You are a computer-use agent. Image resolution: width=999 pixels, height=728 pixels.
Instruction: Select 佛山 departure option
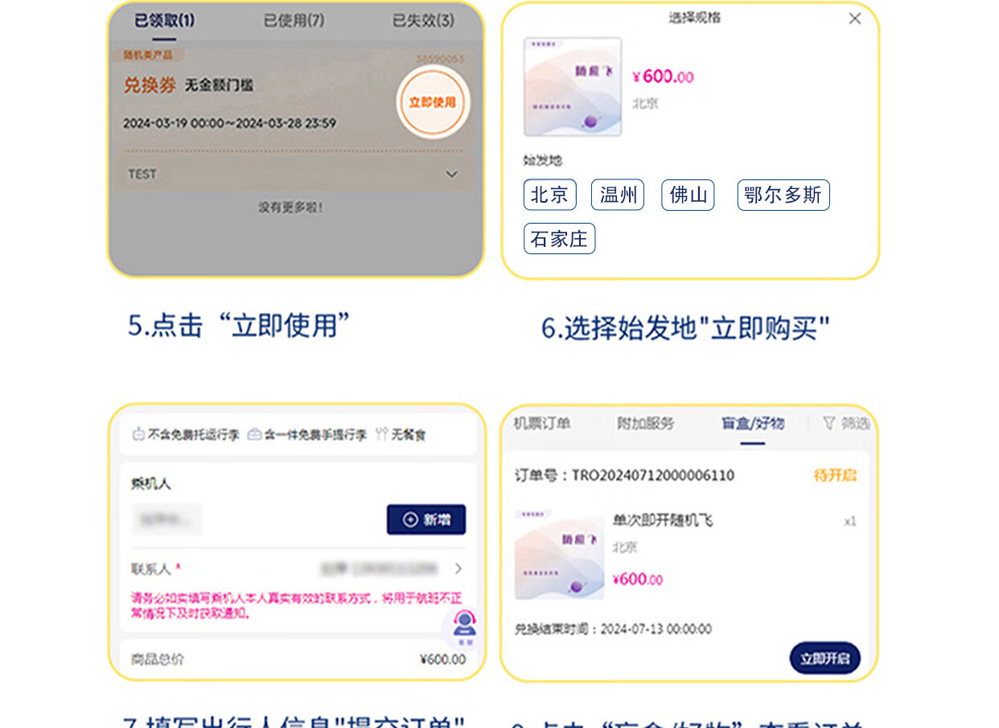coord(688,195)
